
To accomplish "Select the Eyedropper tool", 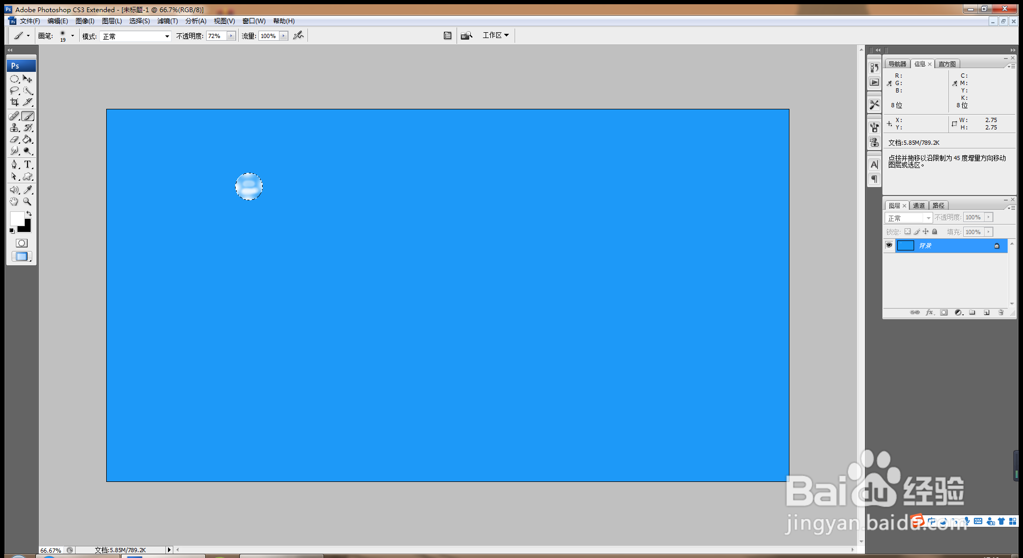I will [28, 190].
